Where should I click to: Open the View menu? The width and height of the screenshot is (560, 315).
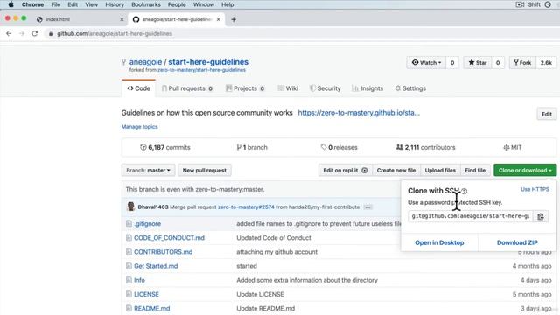(91, 4)
